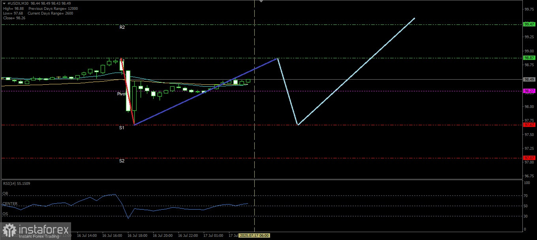
Task: Click the S1 support level label
Action: (122, 128)
